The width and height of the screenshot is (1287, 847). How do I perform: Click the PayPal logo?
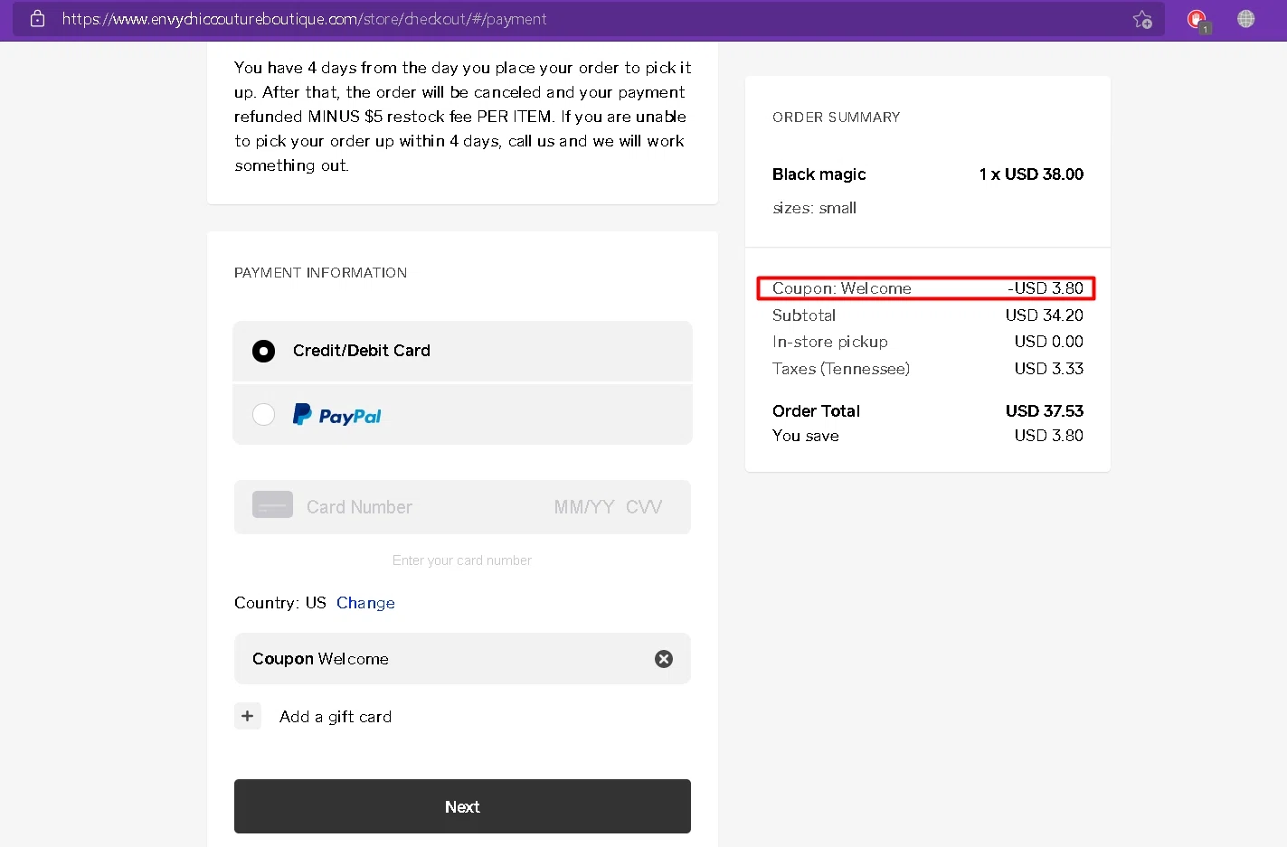tap(336, 415)
